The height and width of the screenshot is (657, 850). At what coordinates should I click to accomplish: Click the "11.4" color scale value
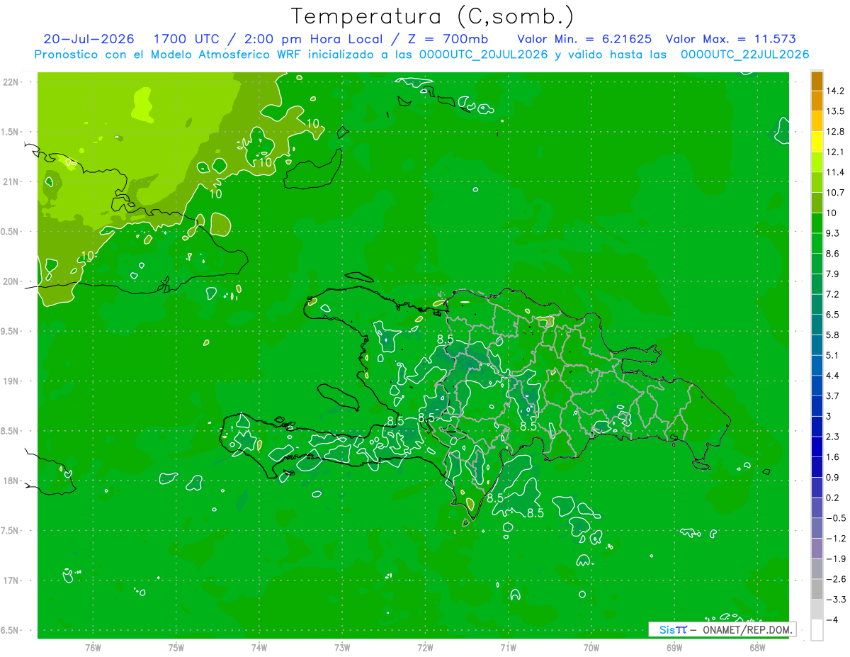(835, 172)
